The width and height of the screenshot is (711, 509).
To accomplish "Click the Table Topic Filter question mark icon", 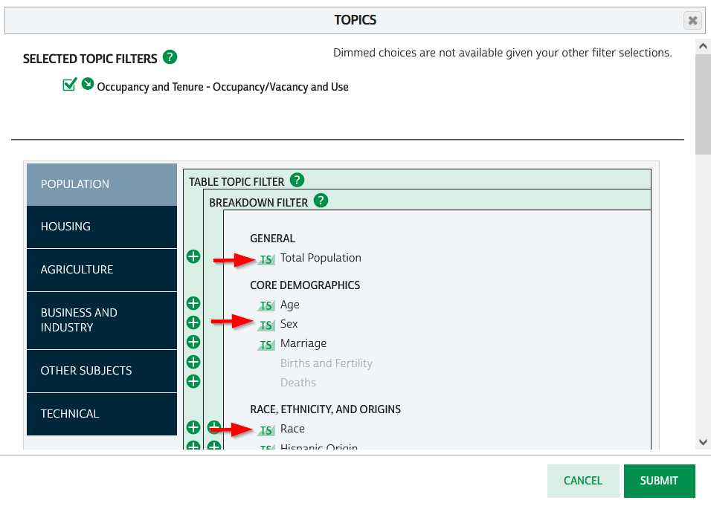I will coord(297,180).
